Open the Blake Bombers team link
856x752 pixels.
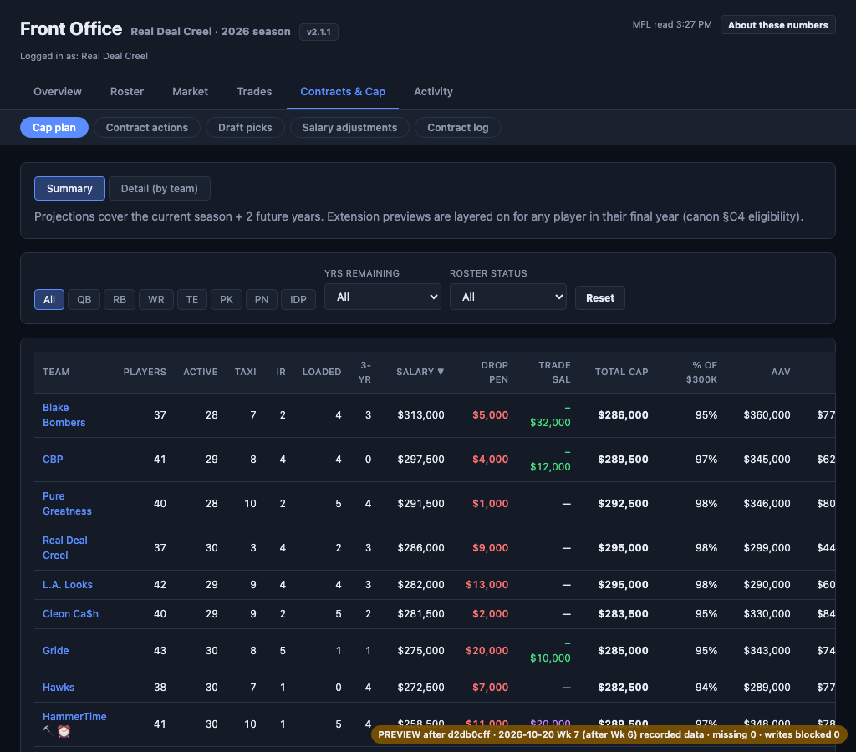tap(64, 415)
